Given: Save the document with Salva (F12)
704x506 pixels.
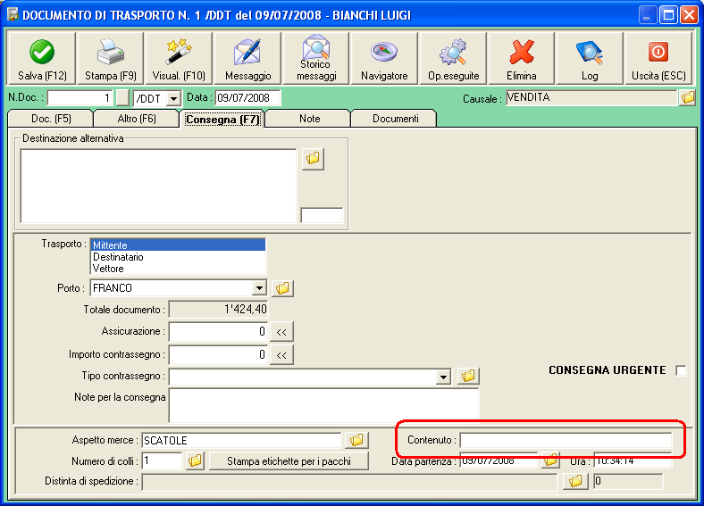Looking at the screenshot, I should pyautogui.click(x=42, y=58).
